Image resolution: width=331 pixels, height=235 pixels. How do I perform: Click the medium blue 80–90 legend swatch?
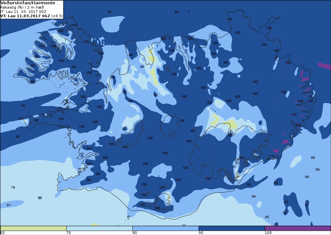pos(165,228)
